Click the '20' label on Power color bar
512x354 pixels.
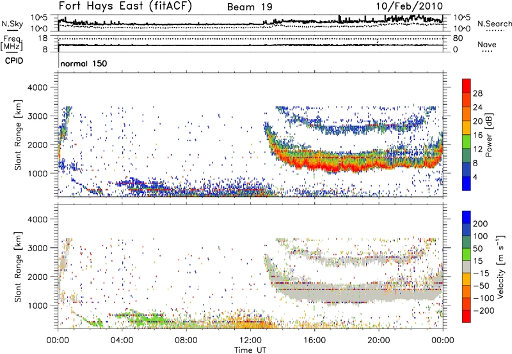tap(477, 121)
